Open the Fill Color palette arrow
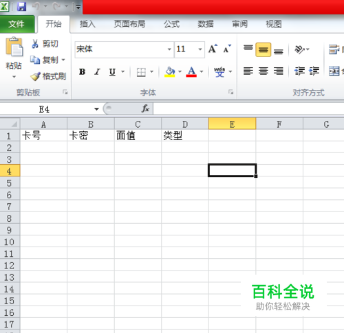Viewport: 344px width, 333px height. [180, 72]
